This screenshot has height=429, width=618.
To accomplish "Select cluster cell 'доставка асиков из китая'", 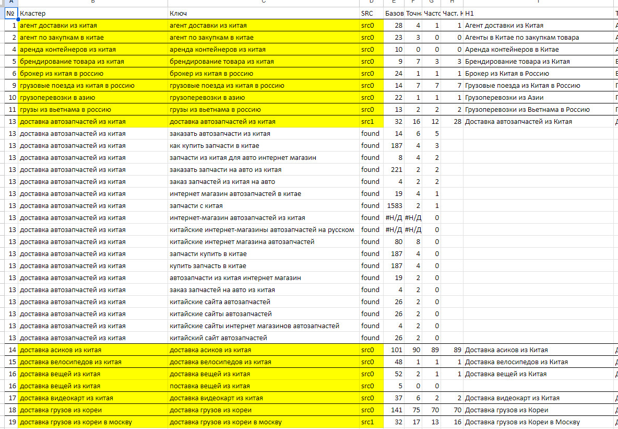I will [92, 350].
